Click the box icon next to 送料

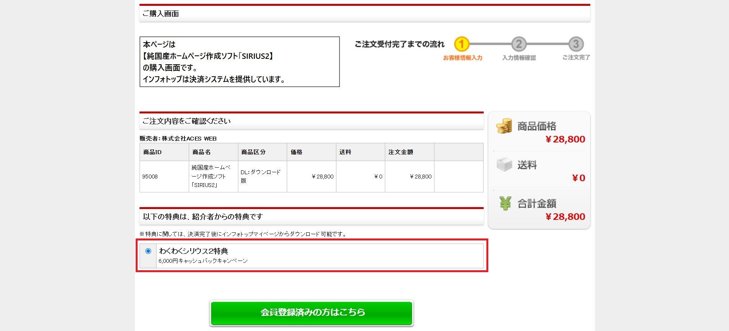point(504,165)
